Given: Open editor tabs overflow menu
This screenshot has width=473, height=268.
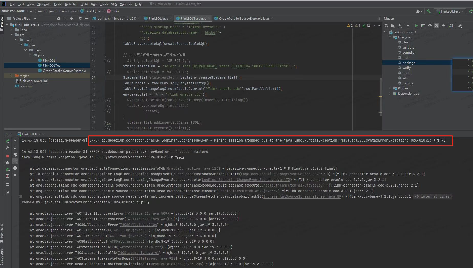Looking at the screenshot, I should [379, 18].
